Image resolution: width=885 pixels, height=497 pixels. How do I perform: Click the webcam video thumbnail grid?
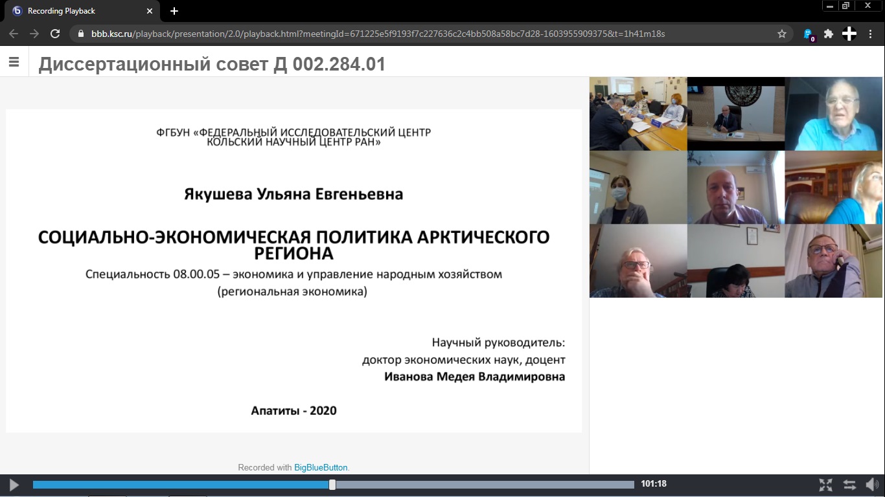[x=735, y=187]
